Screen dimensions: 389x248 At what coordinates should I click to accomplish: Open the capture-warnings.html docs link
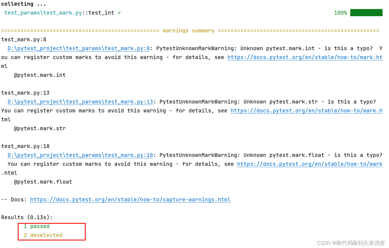[x=130, y=200]
